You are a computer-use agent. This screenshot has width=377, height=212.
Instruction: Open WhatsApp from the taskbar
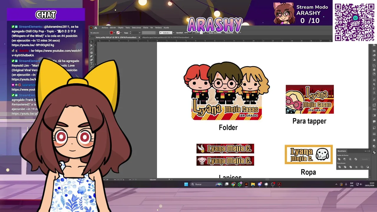[x=240, y=184]
